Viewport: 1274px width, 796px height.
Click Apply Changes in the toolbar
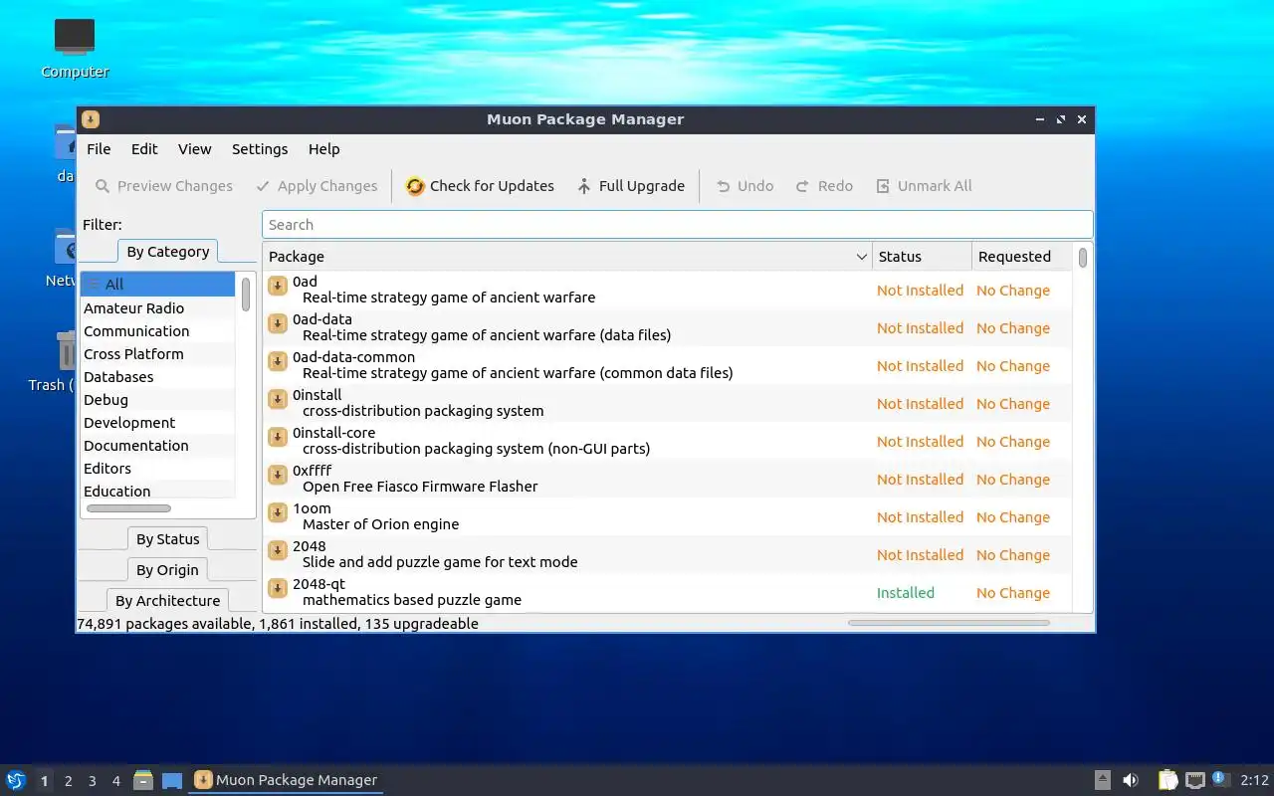(x=317, y=186)
